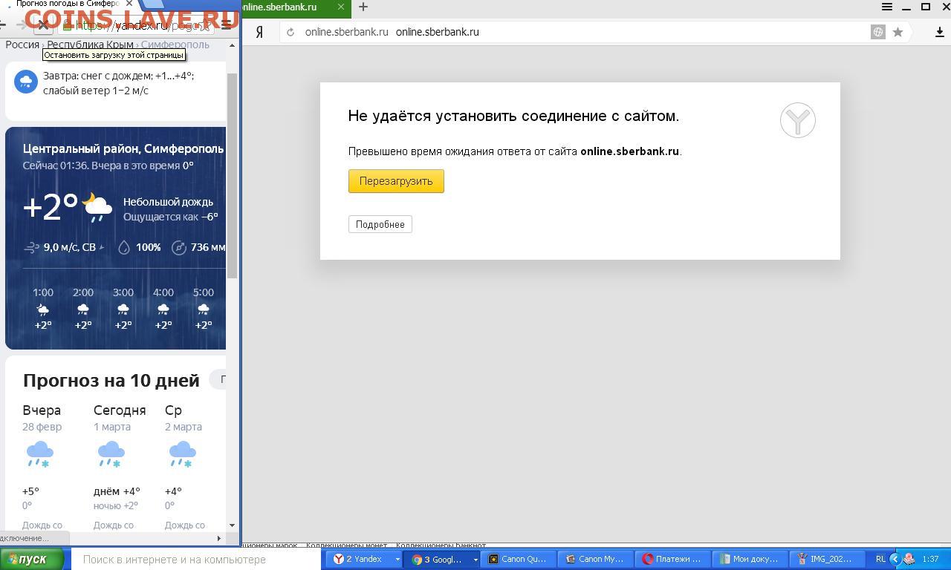Maximize the Yandex browser window
The height and width of the screenshot is (570, 951).
click(926, 7)
